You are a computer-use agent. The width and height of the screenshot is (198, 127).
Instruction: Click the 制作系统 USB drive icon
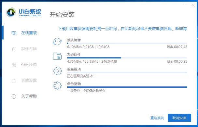tap(14, 49)
